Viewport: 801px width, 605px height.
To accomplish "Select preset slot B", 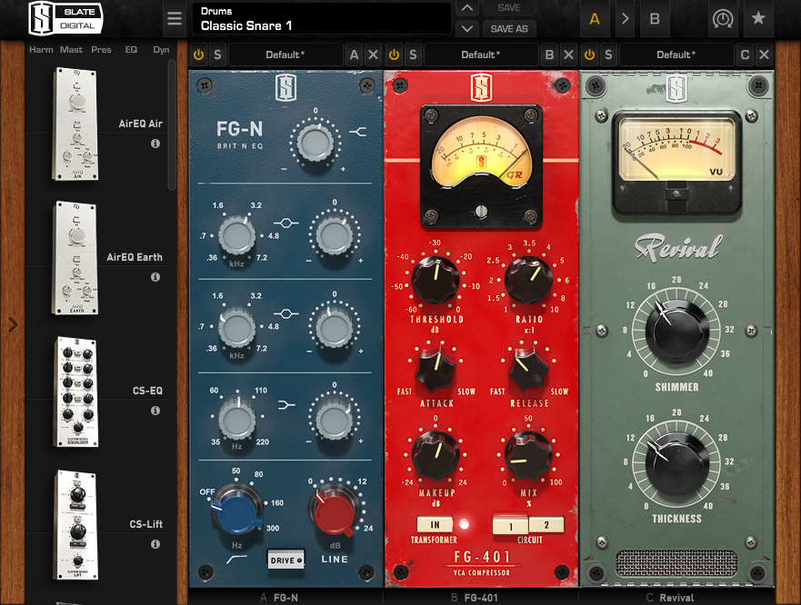I will click(x=655, y=19).
